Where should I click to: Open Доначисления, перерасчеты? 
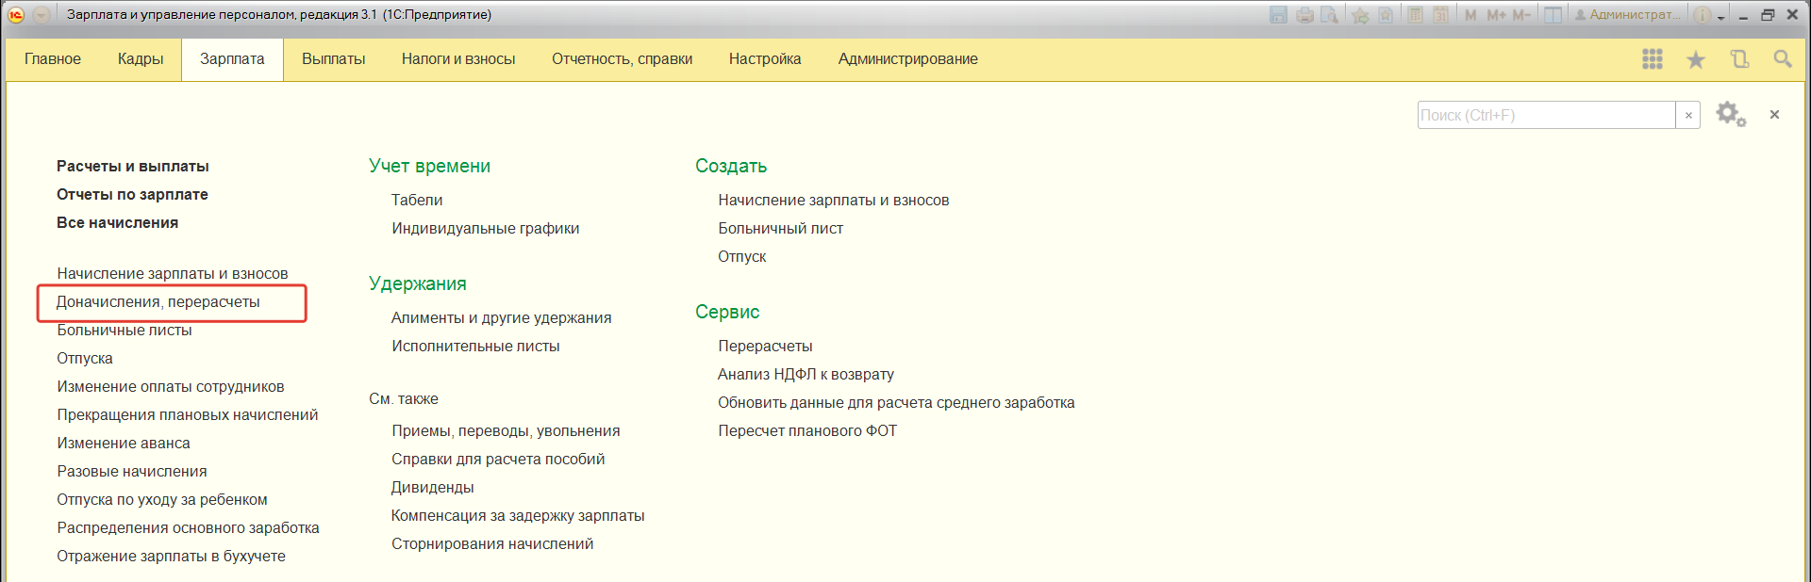pos(158,301)
